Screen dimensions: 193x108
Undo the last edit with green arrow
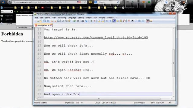[74, 21]
